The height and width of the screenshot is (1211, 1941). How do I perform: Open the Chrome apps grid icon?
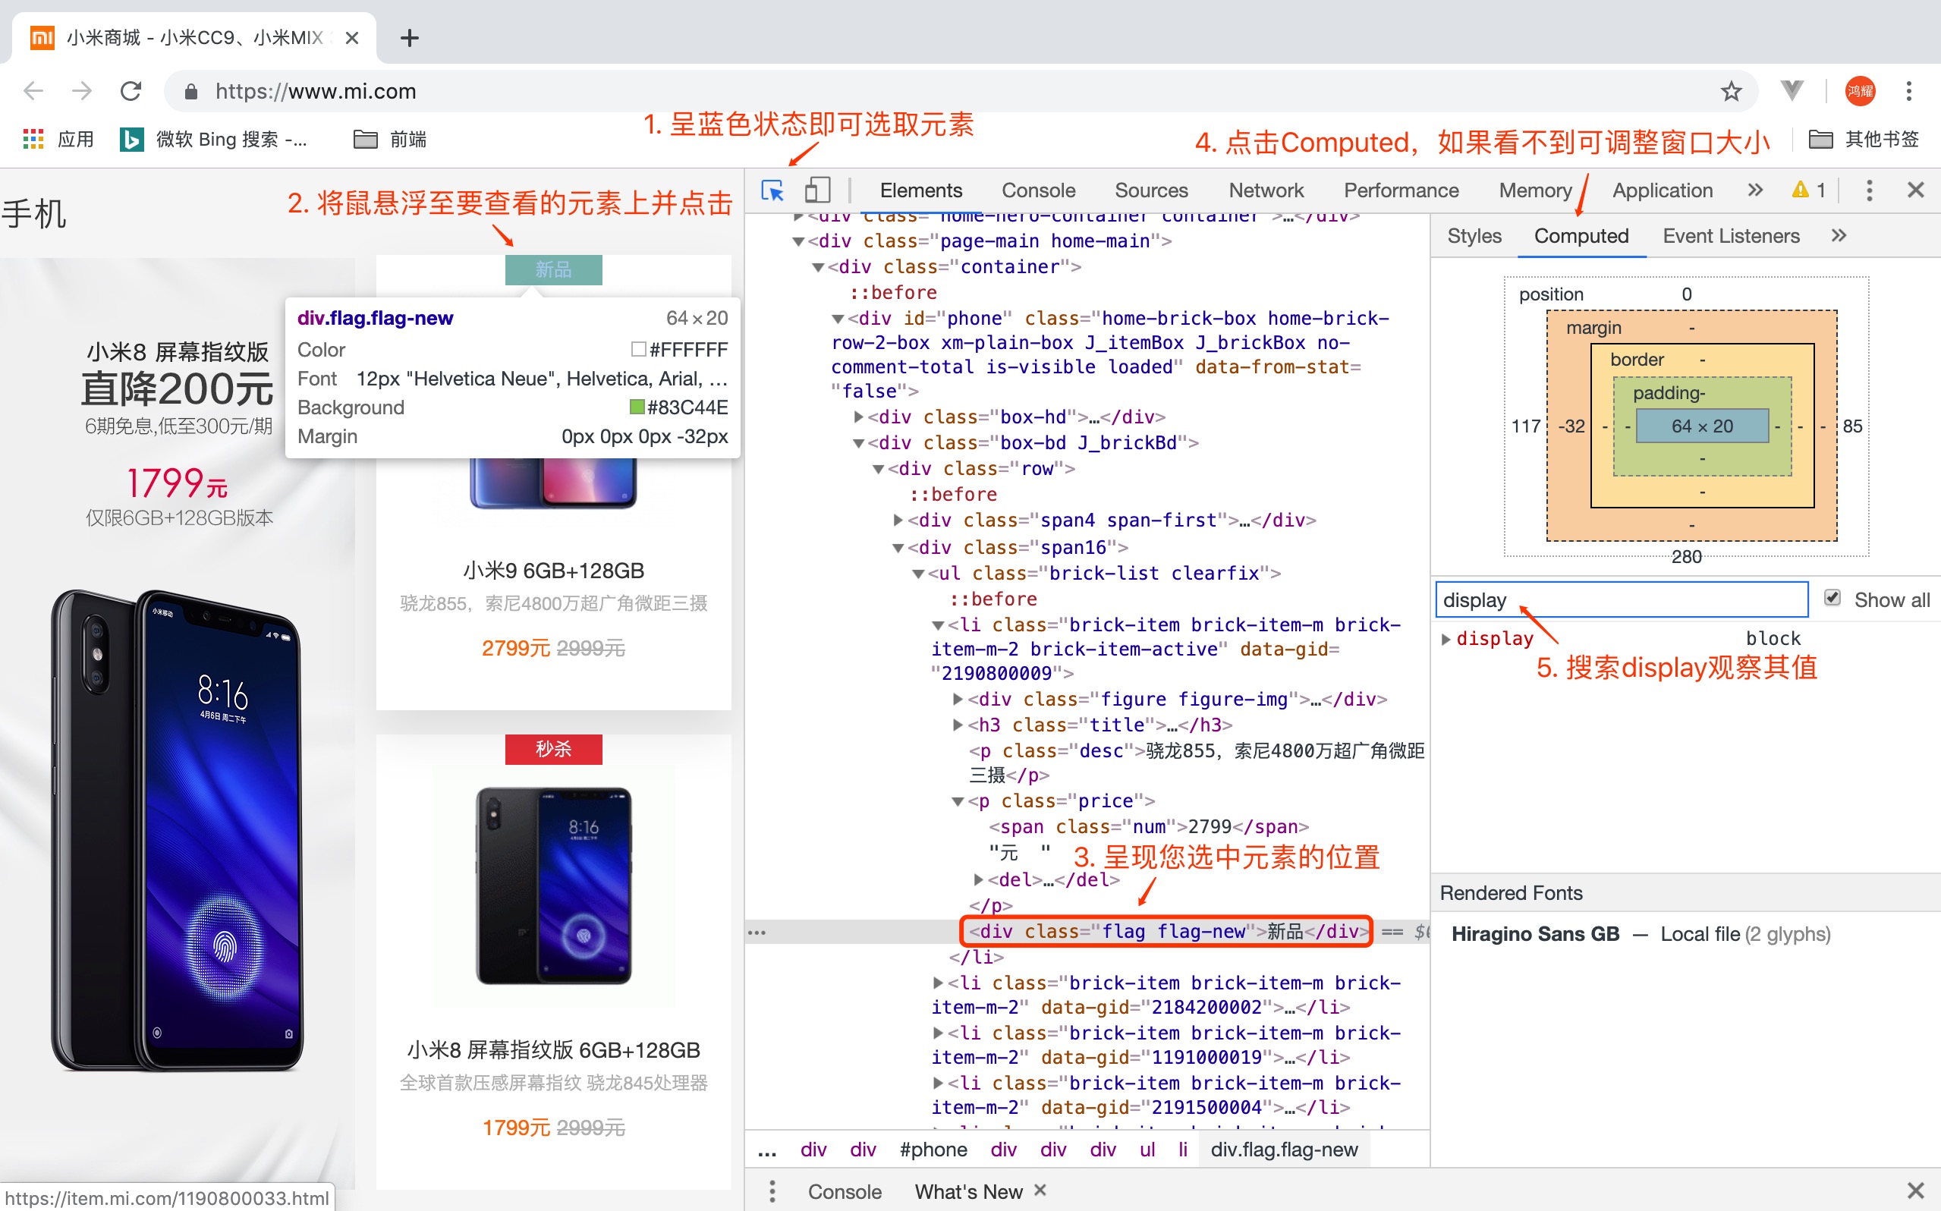(x=33, y=140)
